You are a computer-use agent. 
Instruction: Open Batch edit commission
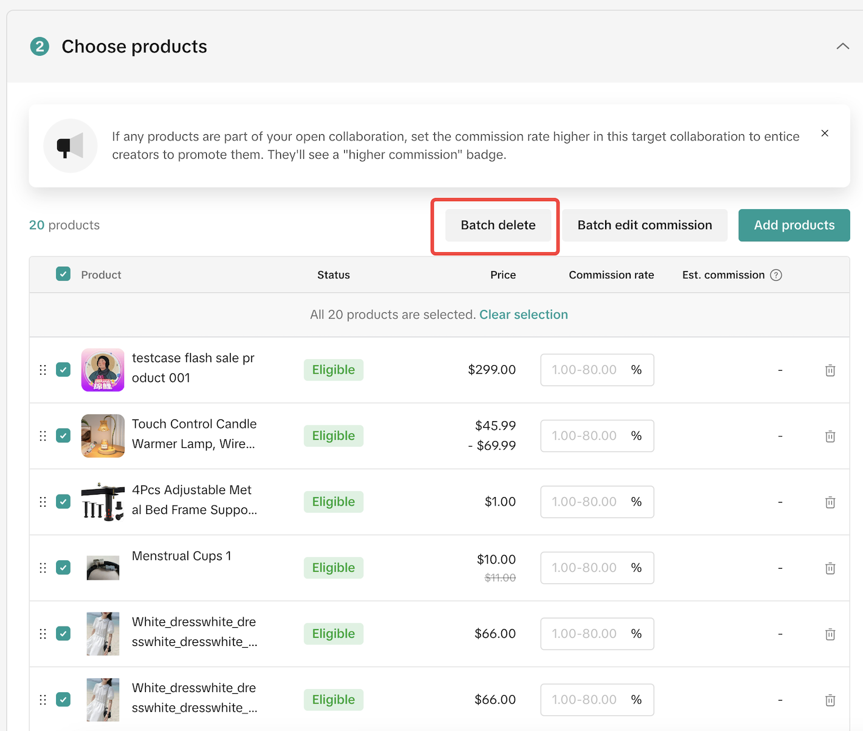point(644,225)
